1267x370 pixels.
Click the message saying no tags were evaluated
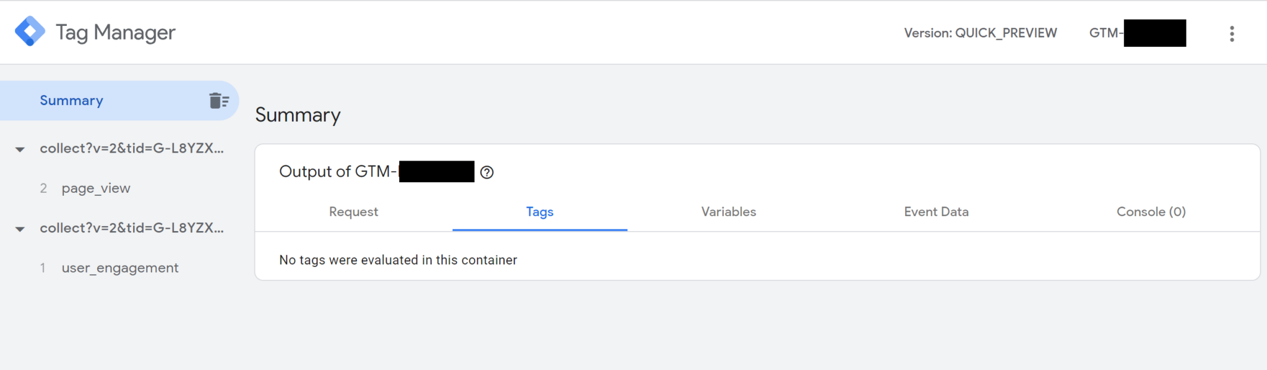click(398, 260)
